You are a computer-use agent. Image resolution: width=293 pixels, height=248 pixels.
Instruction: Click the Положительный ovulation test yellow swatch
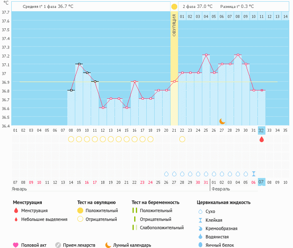[x=81, y=211]
